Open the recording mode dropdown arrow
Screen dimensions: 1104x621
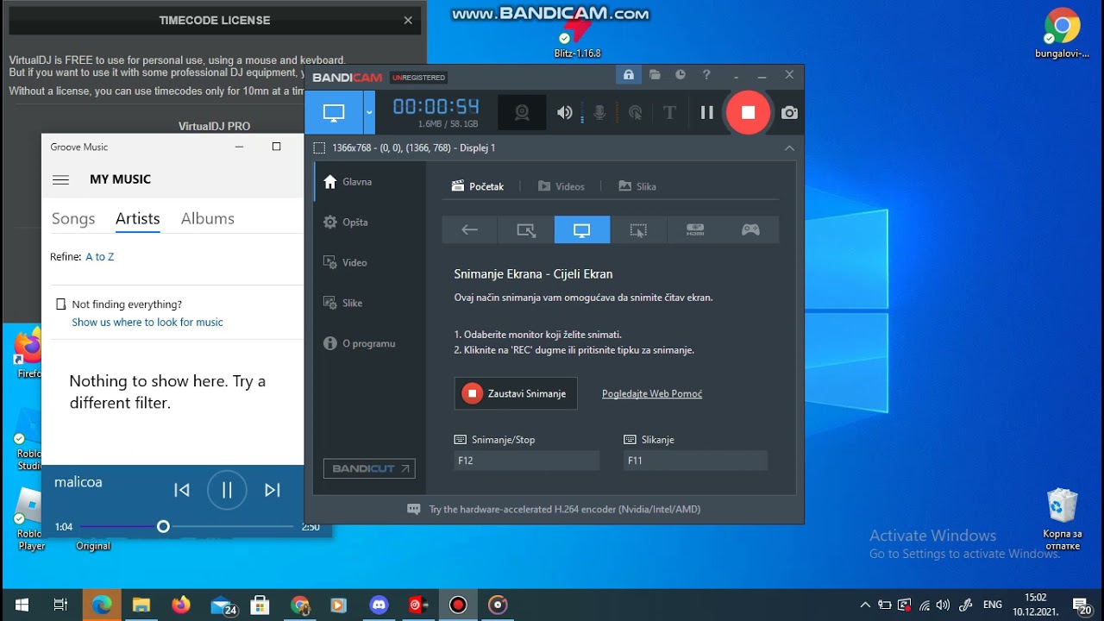pyautogui.click(x=369, y=113)
